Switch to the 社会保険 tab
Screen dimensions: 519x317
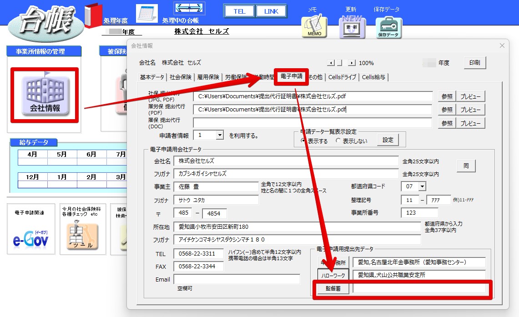pos(181,77)
